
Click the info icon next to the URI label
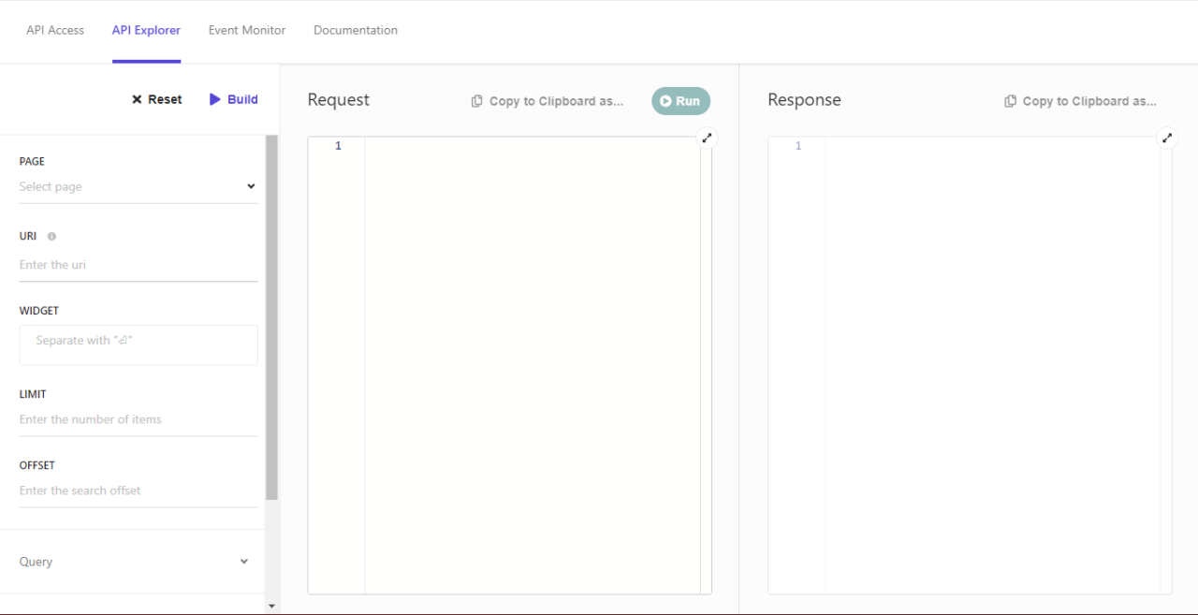(x=51, y=236)
